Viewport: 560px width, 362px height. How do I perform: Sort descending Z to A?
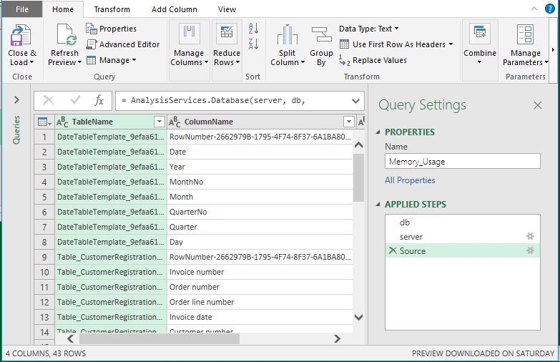point(253,44)
